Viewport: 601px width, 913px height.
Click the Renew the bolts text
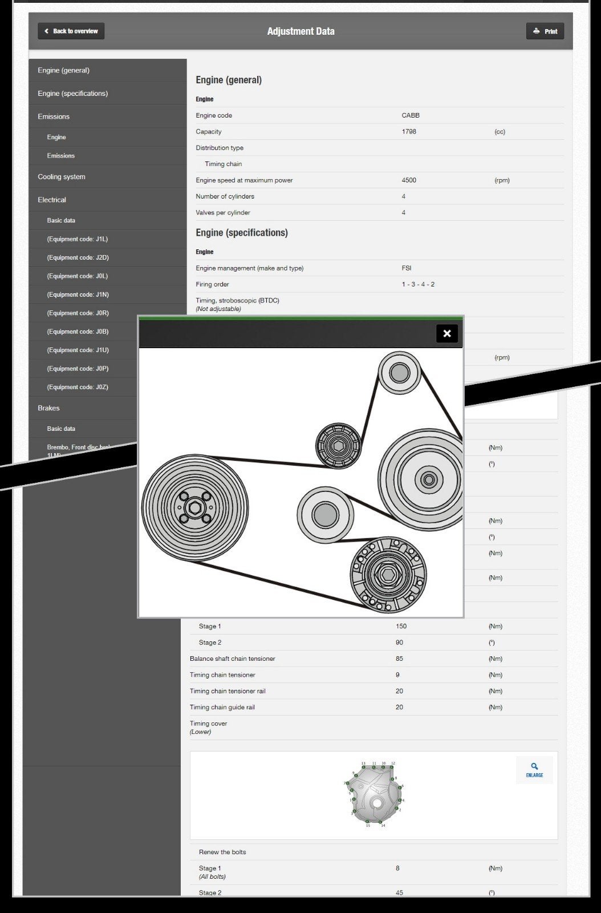222,852
